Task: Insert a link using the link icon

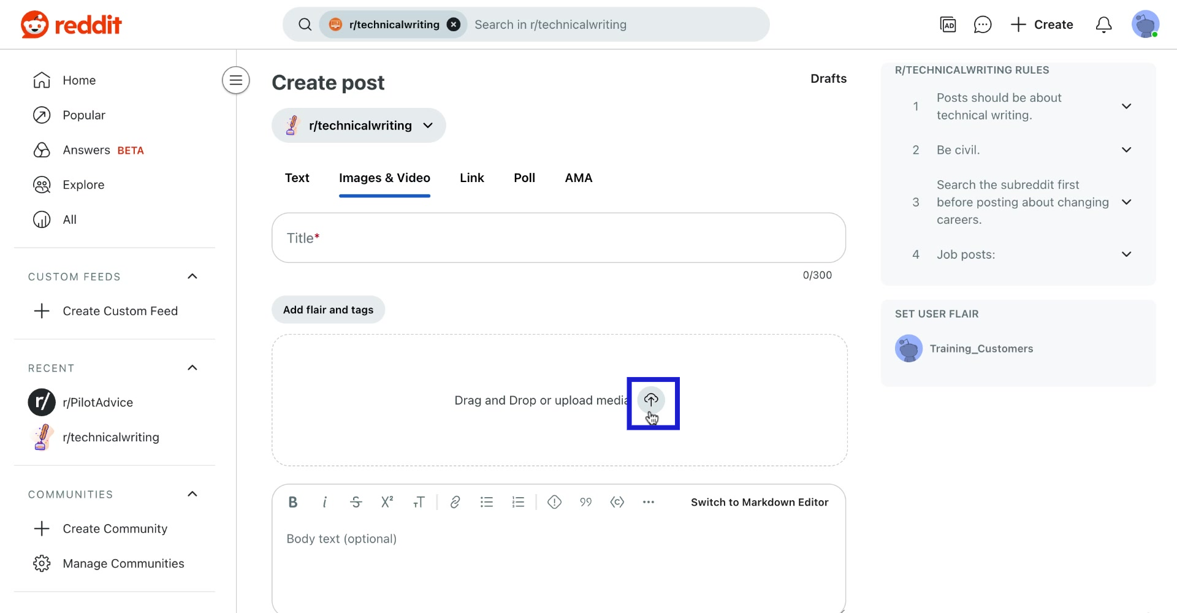Action: pyautogui.click(x=455, y=502)
